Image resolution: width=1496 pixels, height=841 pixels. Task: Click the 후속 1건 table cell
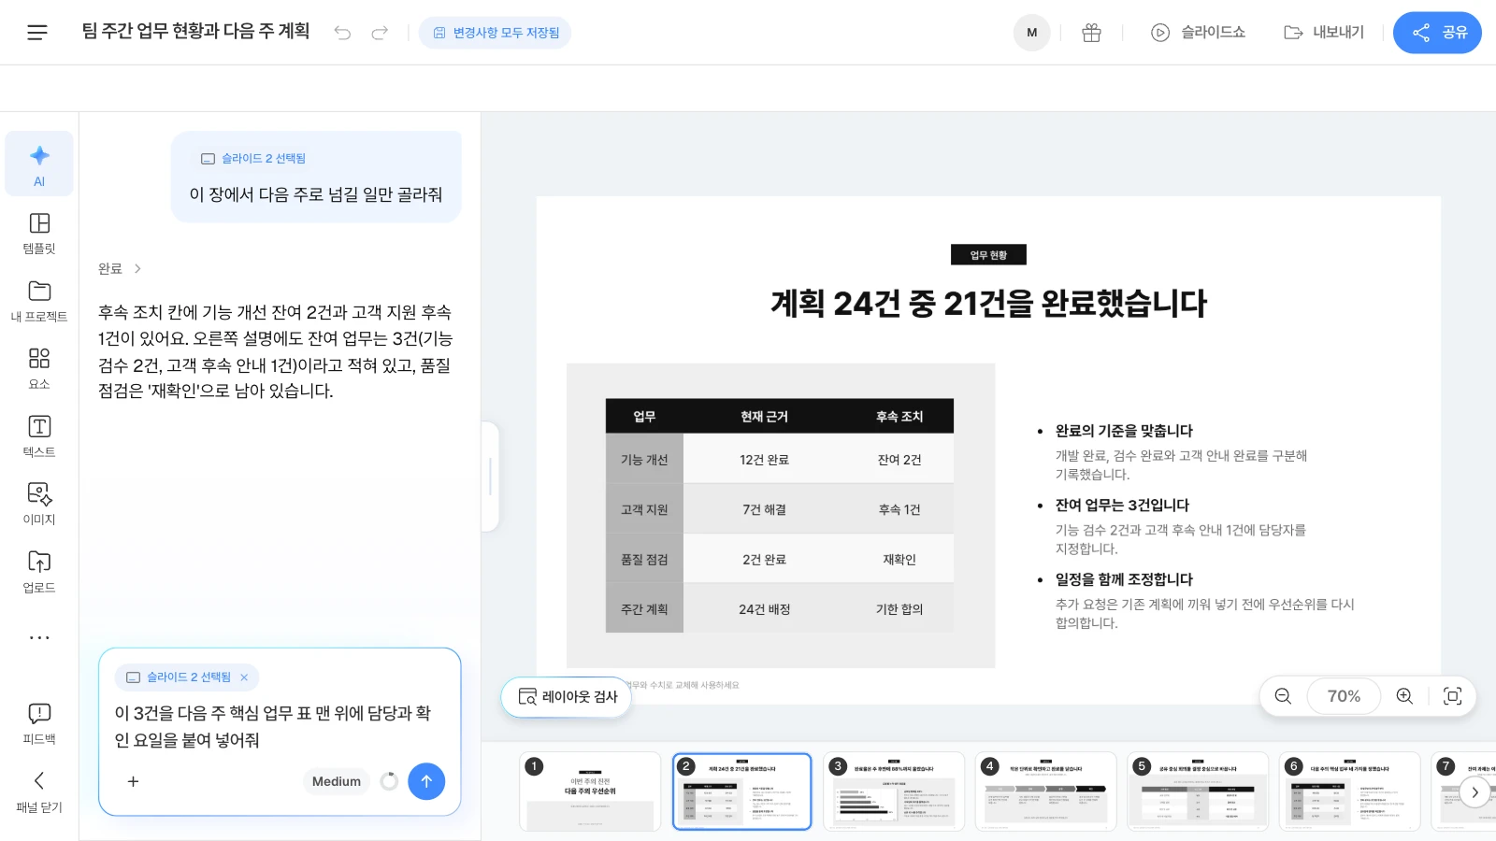pos(899,509)
